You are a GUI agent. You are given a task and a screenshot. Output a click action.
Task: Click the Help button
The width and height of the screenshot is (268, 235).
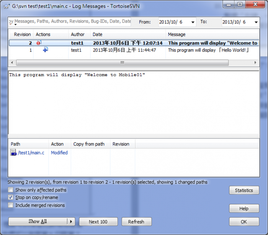click(x=244, y=209)
